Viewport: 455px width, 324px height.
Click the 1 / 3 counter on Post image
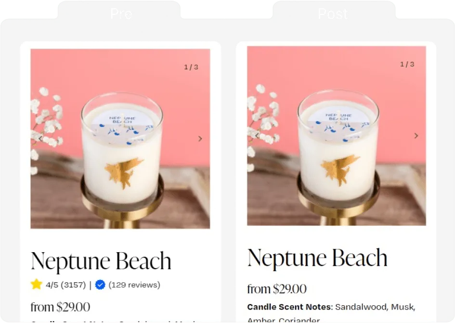coord(407,64)
